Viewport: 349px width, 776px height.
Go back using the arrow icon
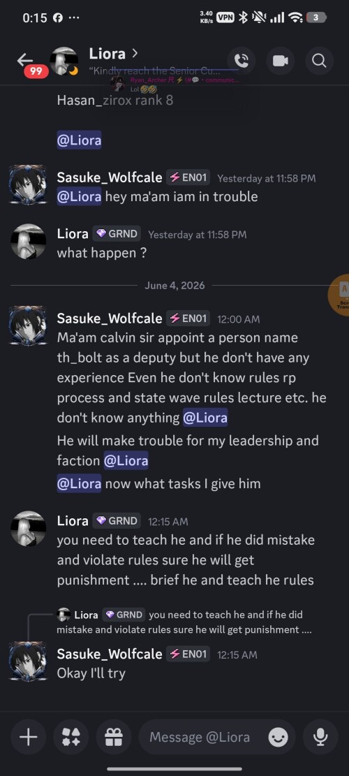click(x=24, y=60)
